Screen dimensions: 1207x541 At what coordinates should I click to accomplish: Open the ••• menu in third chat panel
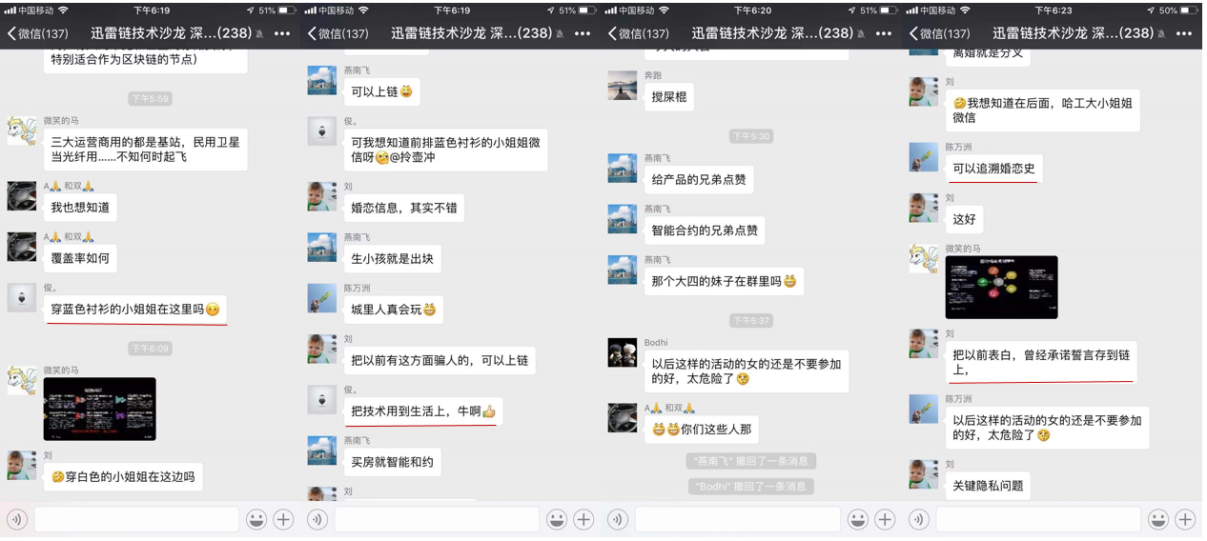pyautogui.click(x=883, y=33)
